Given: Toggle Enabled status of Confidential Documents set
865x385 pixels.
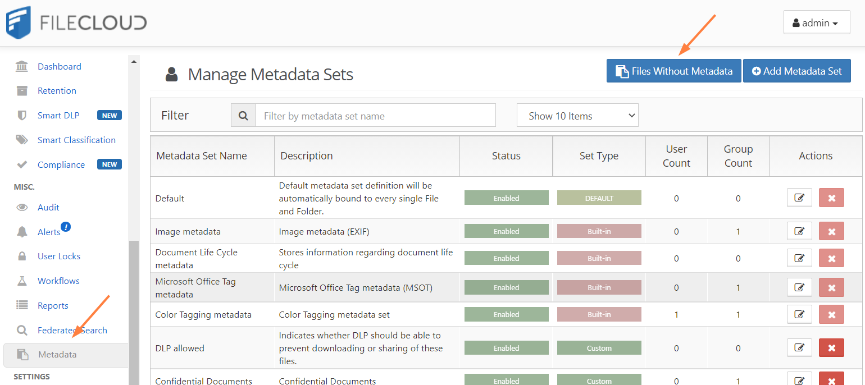Looking at the screenshot, I should (506, 381).
